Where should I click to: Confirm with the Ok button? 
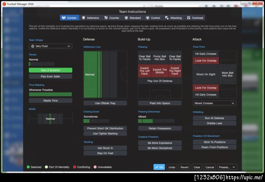[159, 167]
